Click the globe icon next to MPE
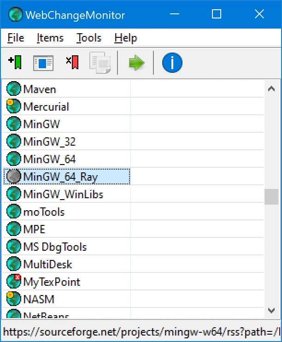The height and width of the screenshot is (342, 282). pos(13,229)
